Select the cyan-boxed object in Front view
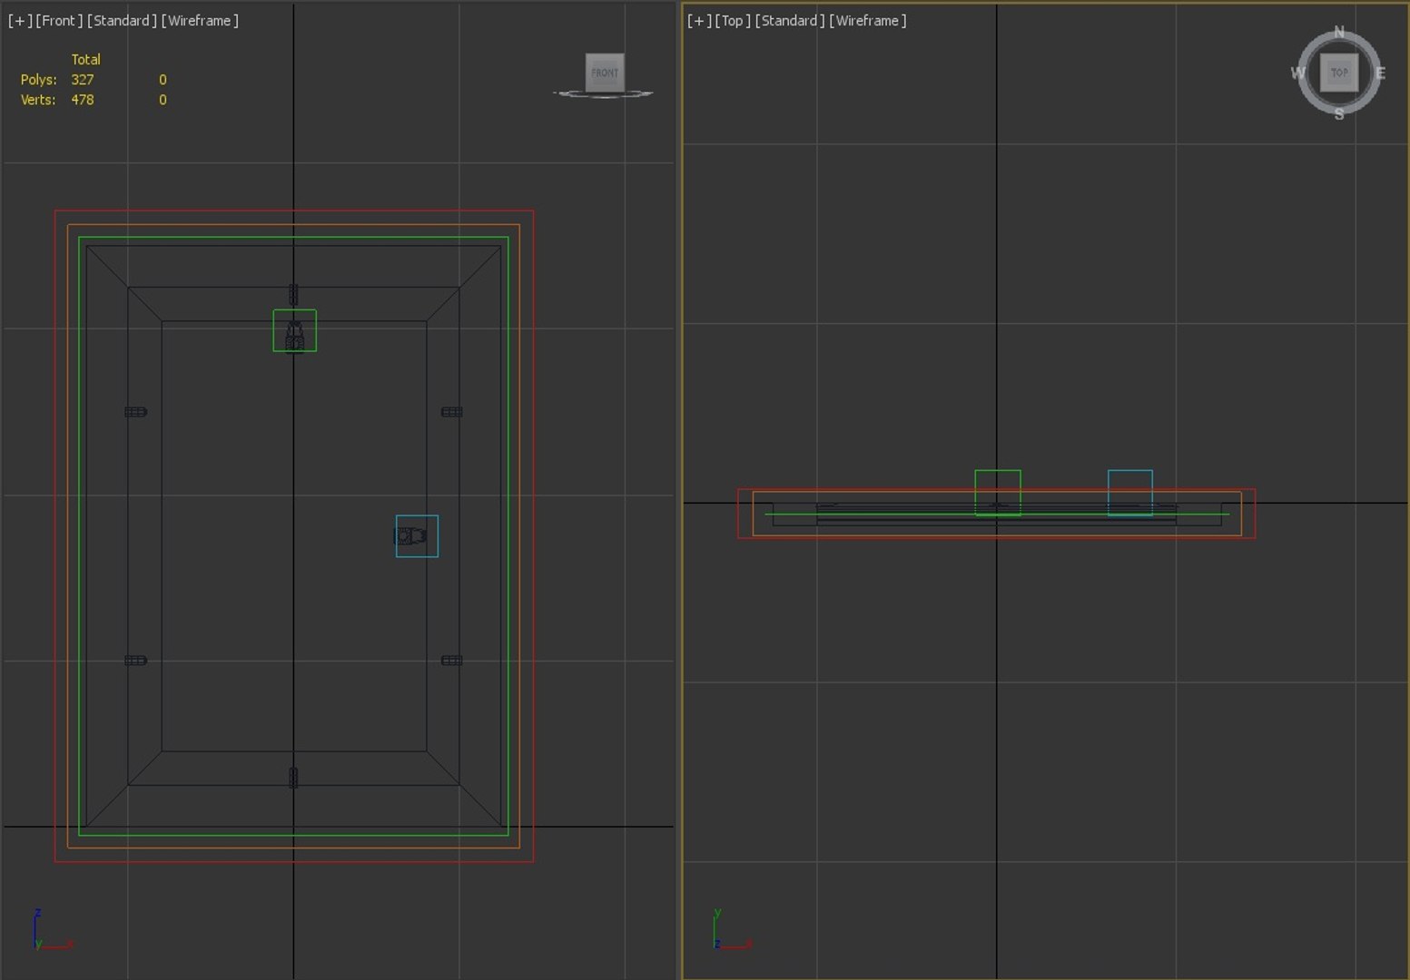 pos(417,536)
